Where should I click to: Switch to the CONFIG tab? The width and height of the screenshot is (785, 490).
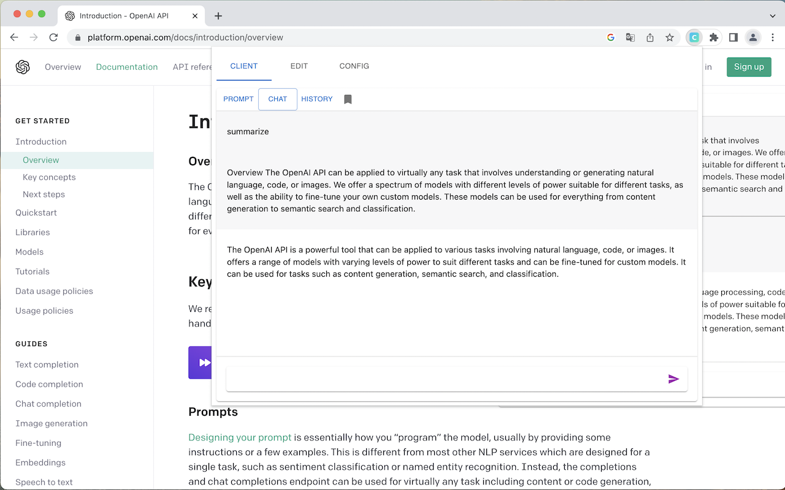[x=354, y=66]
